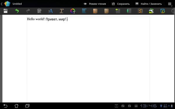This screenshot has height=109, width=175.
Task: Tap the app logo to go back
Action: [x=7, y=4]
